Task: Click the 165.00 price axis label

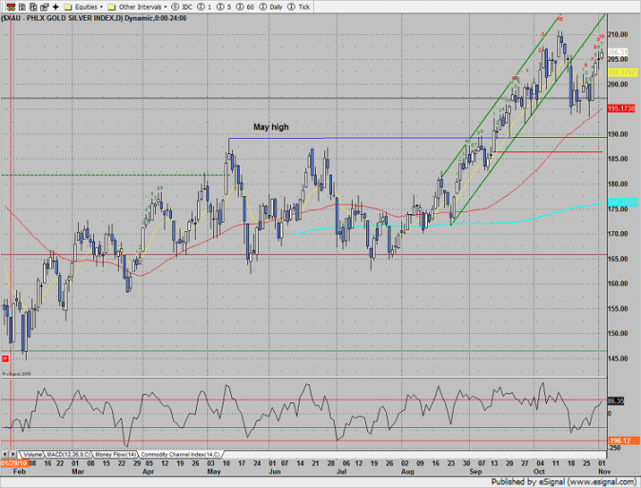Action: (617, 259)
